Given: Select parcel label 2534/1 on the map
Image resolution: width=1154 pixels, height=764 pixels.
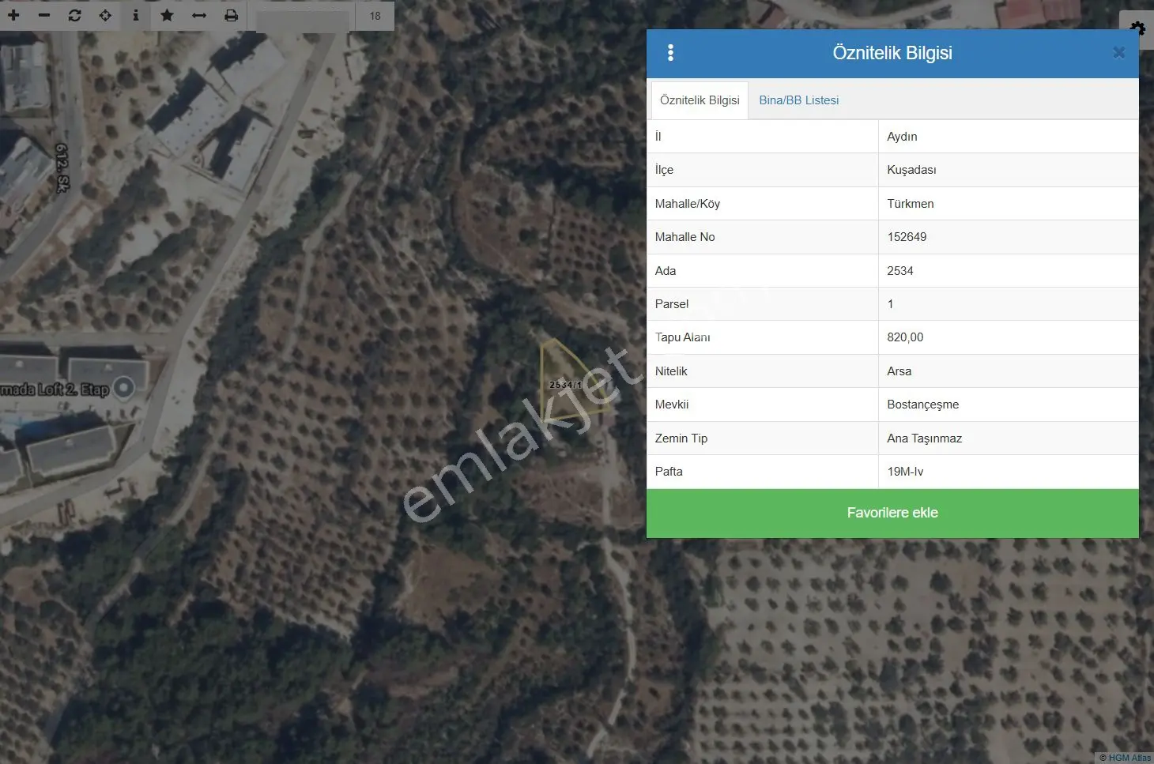Looking at the screenshot, I should pyautogui.click(x=565, y=385).
